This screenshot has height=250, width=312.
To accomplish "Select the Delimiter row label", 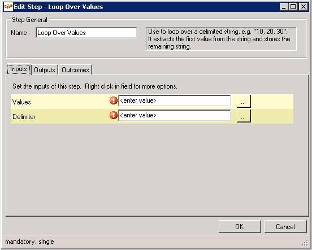I will tap(24, 117).
